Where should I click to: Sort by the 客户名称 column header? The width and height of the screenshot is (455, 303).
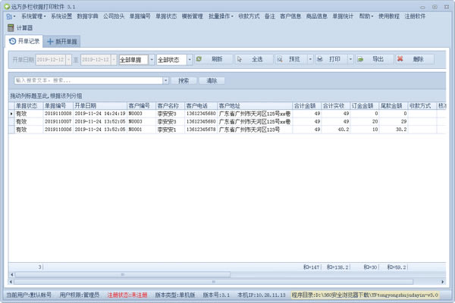pyautogui.click(x=170, y=105)
